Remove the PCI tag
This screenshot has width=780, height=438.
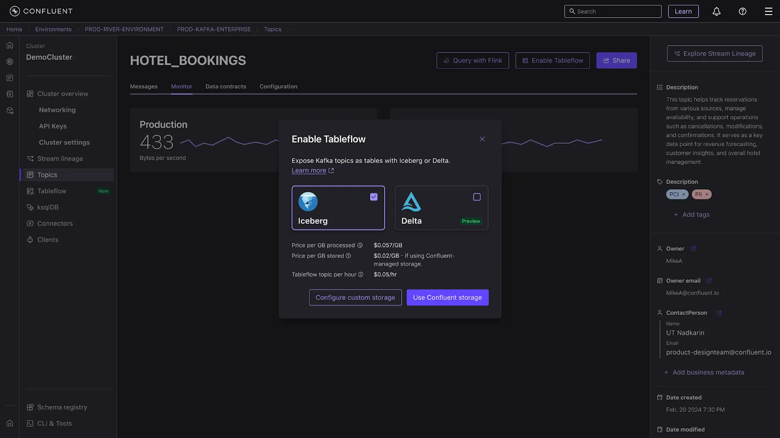pos(683,194)
